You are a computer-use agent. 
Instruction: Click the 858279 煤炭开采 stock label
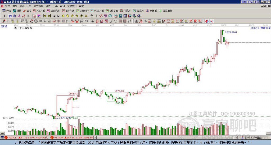260,28
